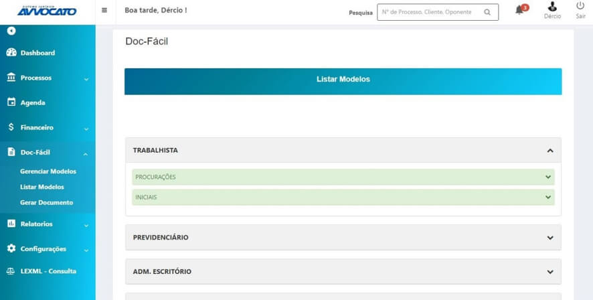Collapse sidebar with the arrow icon
This screenshot has width=593, height=300.
[x=11, y=31]
